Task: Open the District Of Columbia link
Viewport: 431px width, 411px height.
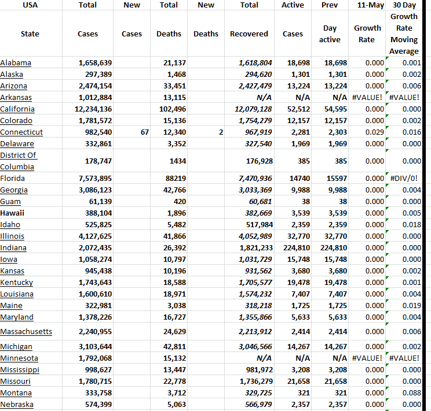Action: coord(18,161)
